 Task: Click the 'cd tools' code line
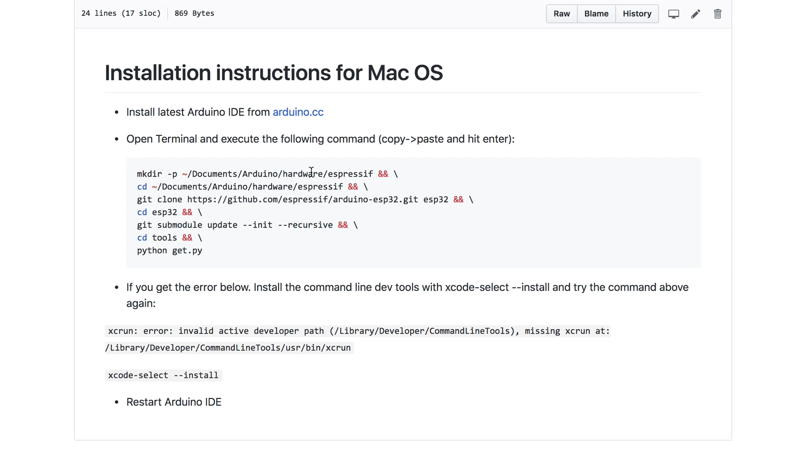tap(170, 237)
